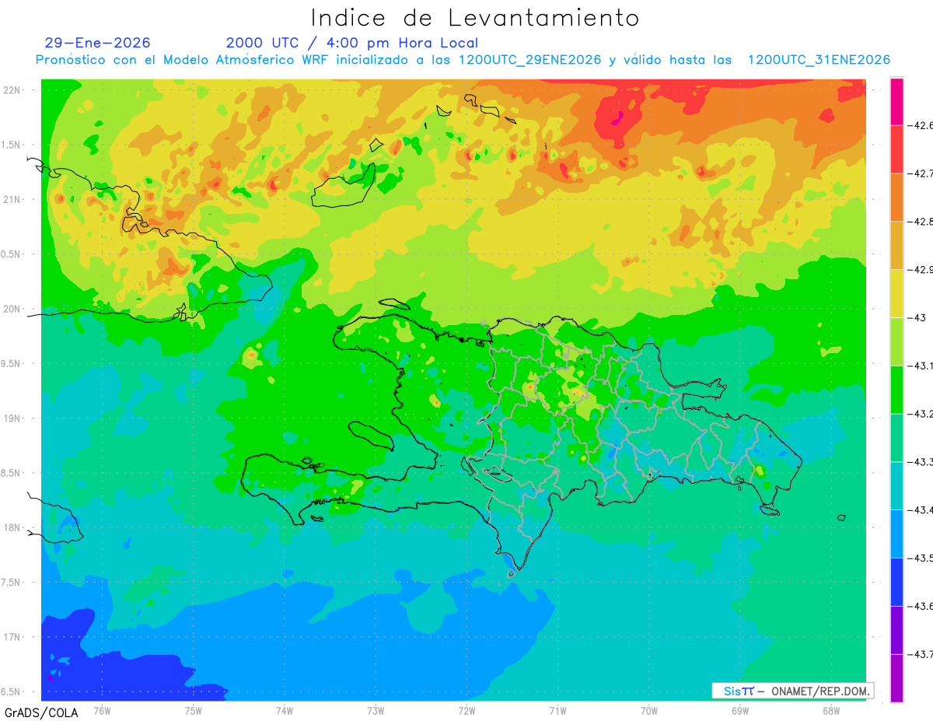This screenshot has width=933, height=721.
Task: Select the '19N' latitude label
Action: [x=13, y=418]
